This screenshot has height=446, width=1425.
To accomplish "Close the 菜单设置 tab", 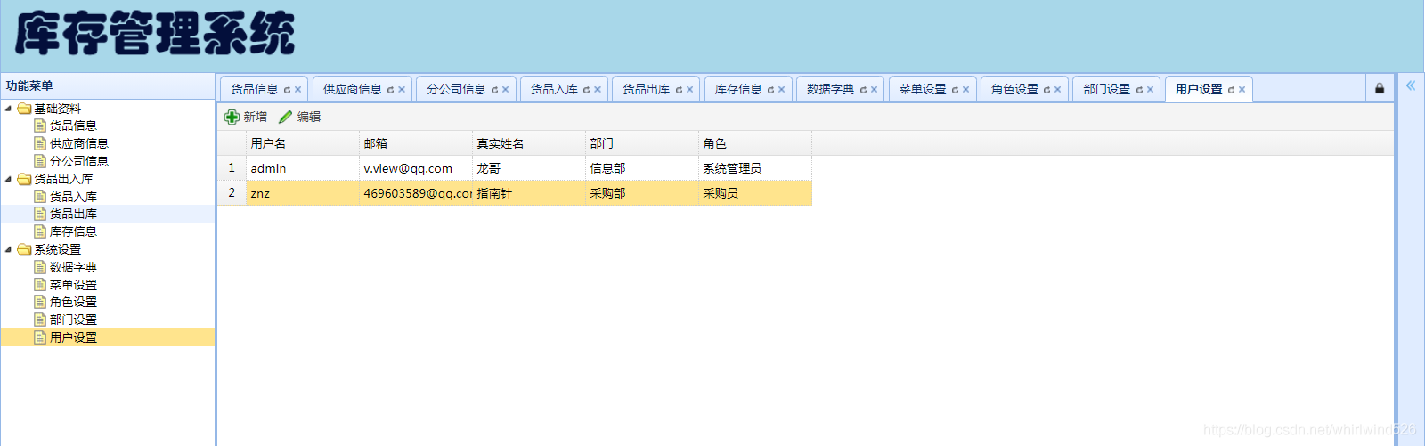I will click(x=965, y=90).
